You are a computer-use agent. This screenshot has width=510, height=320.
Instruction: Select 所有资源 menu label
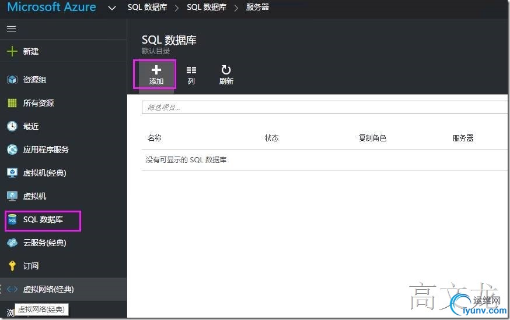coord(39,103)
